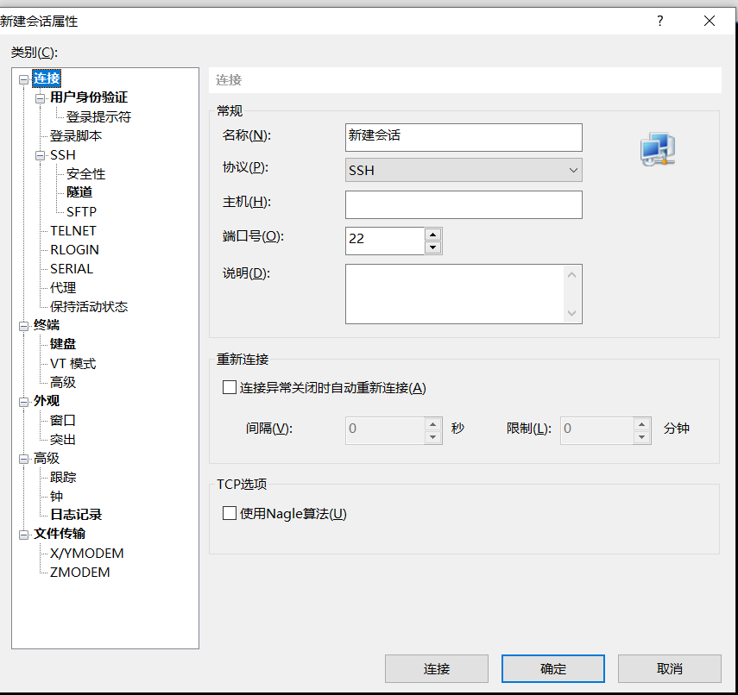Increase port number with up arrow
This screenshot has height=695, width=738.
pyautogui.click(x=432, y=234)
